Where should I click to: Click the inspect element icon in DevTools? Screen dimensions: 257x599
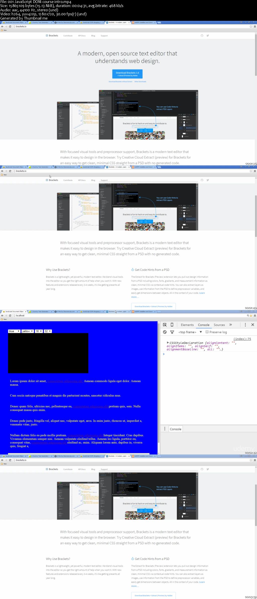(x=165, y=325)
